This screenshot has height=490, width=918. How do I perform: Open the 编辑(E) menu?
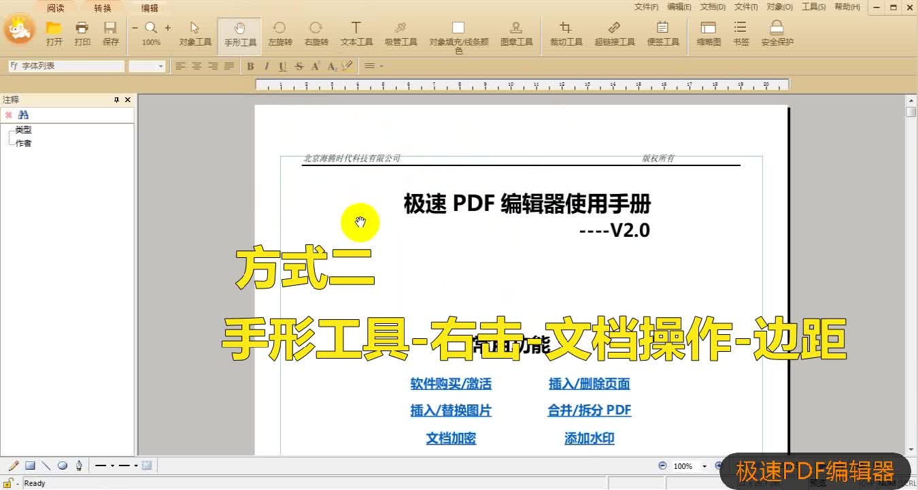point(679,7)
